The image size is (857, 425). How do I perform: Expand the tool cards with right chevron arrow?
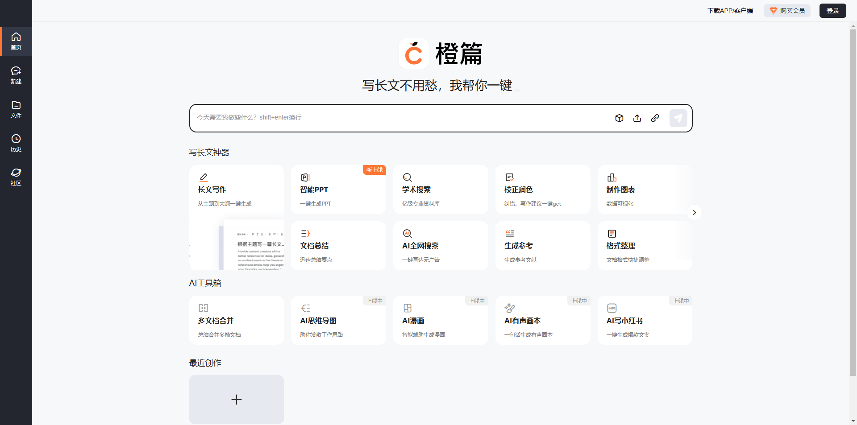coord(694,213)
